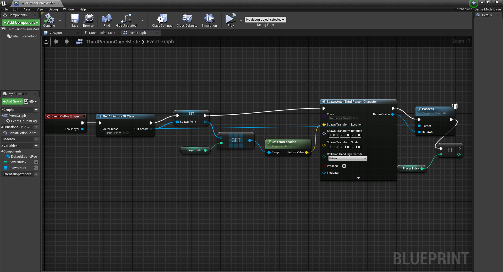Click the Compile toolbar button
Image resolution: width=503 pixels, height=272 pixels.
pos(49,20)
